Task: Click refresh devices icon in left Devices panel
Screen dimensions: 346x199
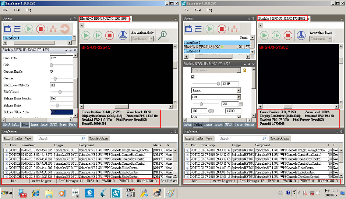Action: [x=8, y=28]
